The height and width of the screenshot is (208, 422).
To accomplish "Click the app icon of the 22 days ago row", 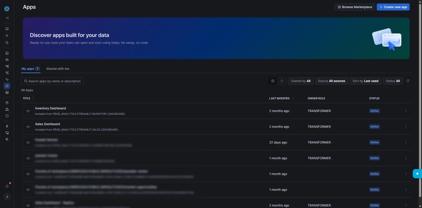I will click(28, 143).
